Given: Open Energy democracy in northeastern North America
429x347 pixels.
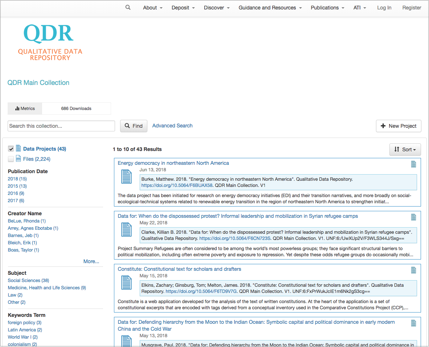Looking at the screenshot, I should coord(173,163).
